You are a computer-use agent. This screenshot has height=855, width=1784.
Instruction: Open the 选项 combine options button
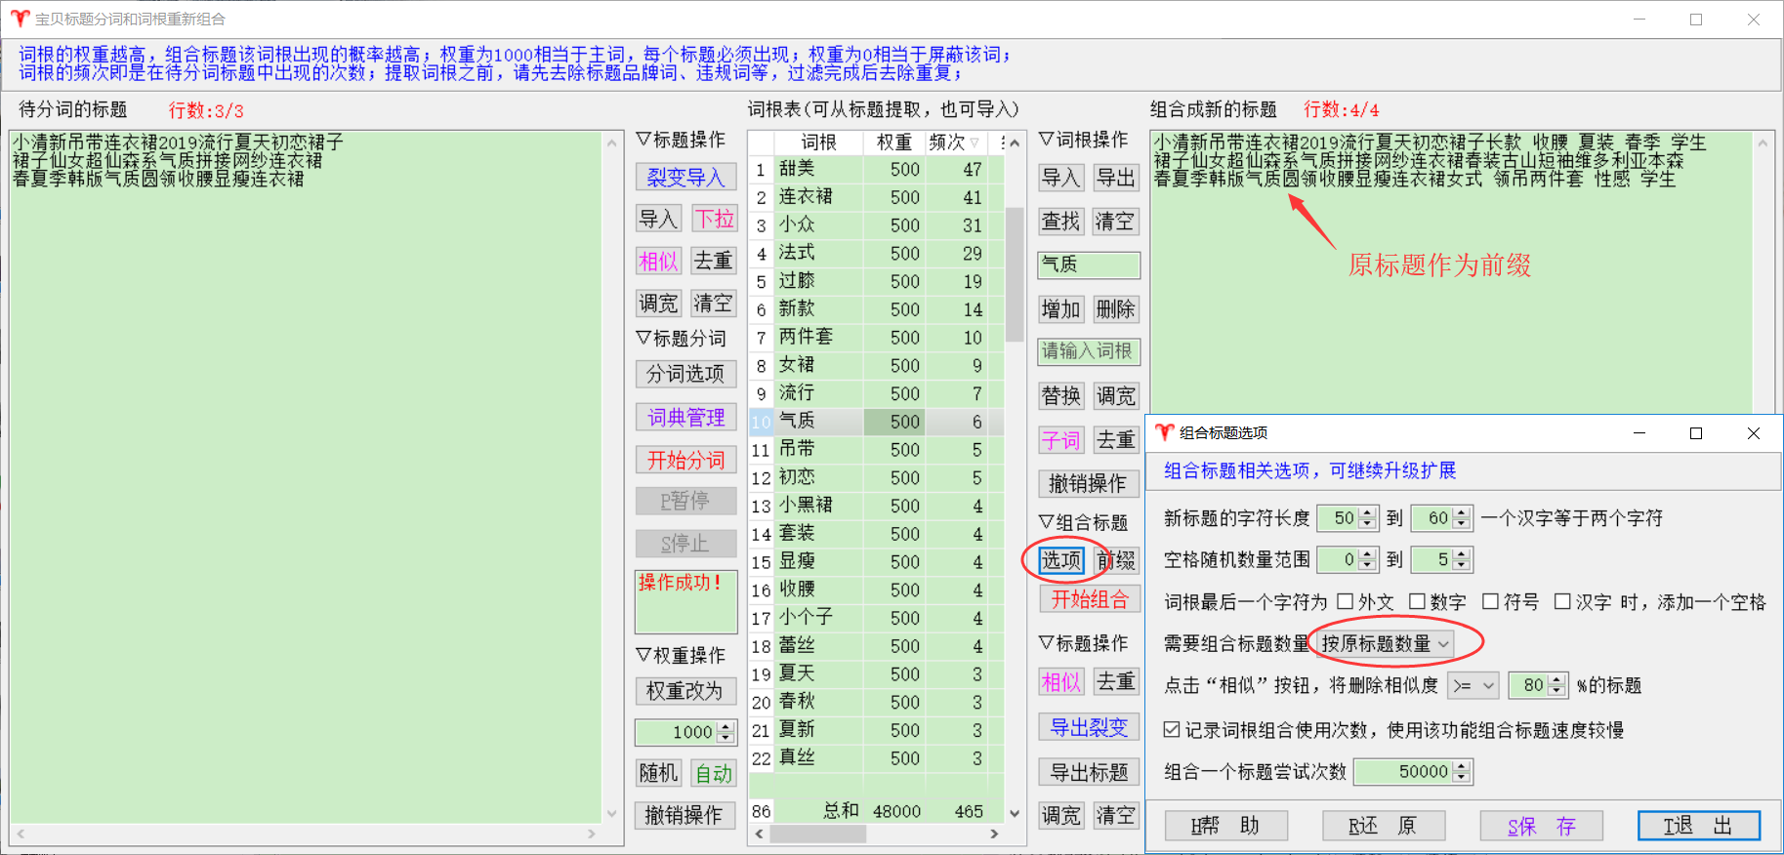tap(1060, 559)
